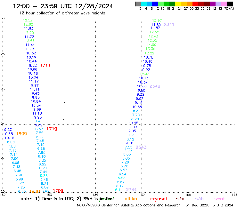Click the wave height value 9.78
237x208 pixels.
tap(147, 66)
